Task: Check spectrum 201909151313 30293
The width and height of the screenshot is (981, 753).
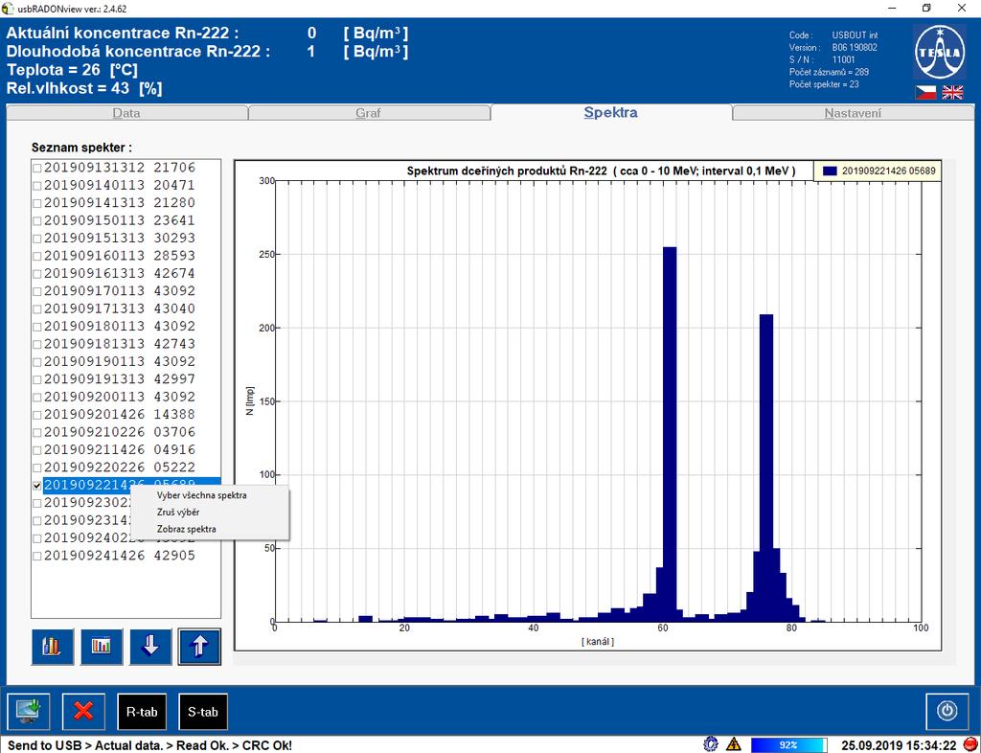Action: (x=37, y=239)
